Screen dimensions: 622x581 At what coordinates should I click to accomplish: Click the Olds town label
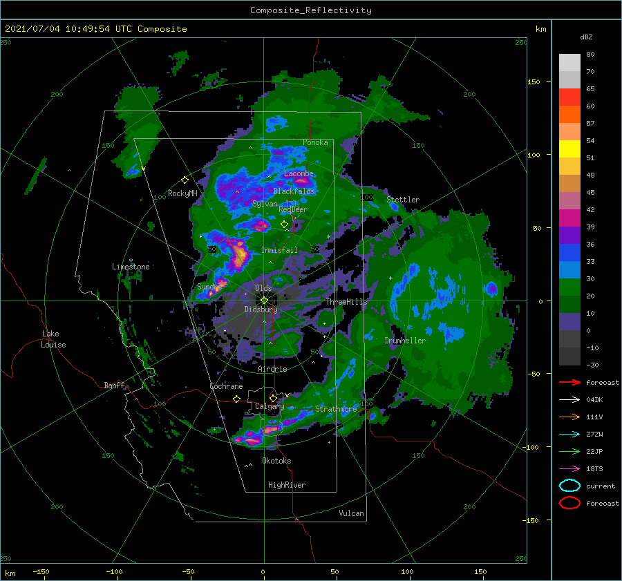pos(263,288)
